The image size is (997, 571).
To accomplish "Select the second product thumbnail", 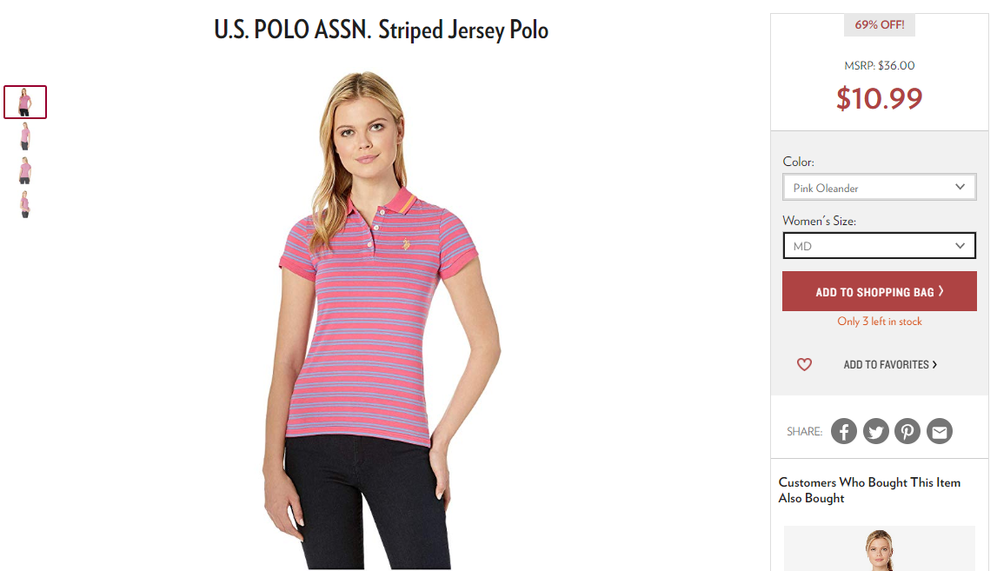I will [25, 136].
